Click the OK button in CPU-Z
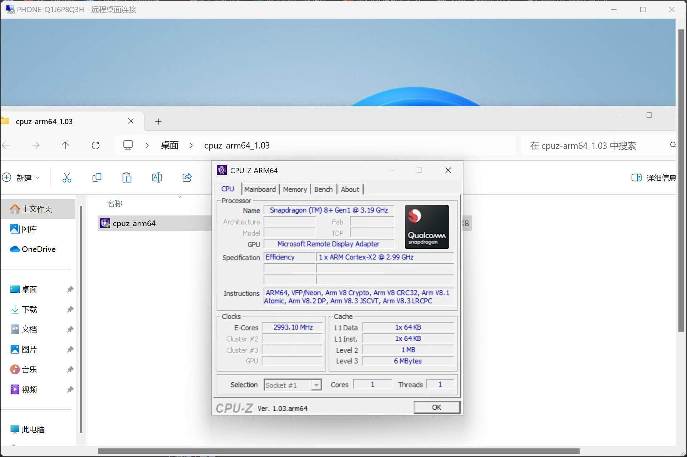This screenshot has height=457, width=687. (437, 407)
